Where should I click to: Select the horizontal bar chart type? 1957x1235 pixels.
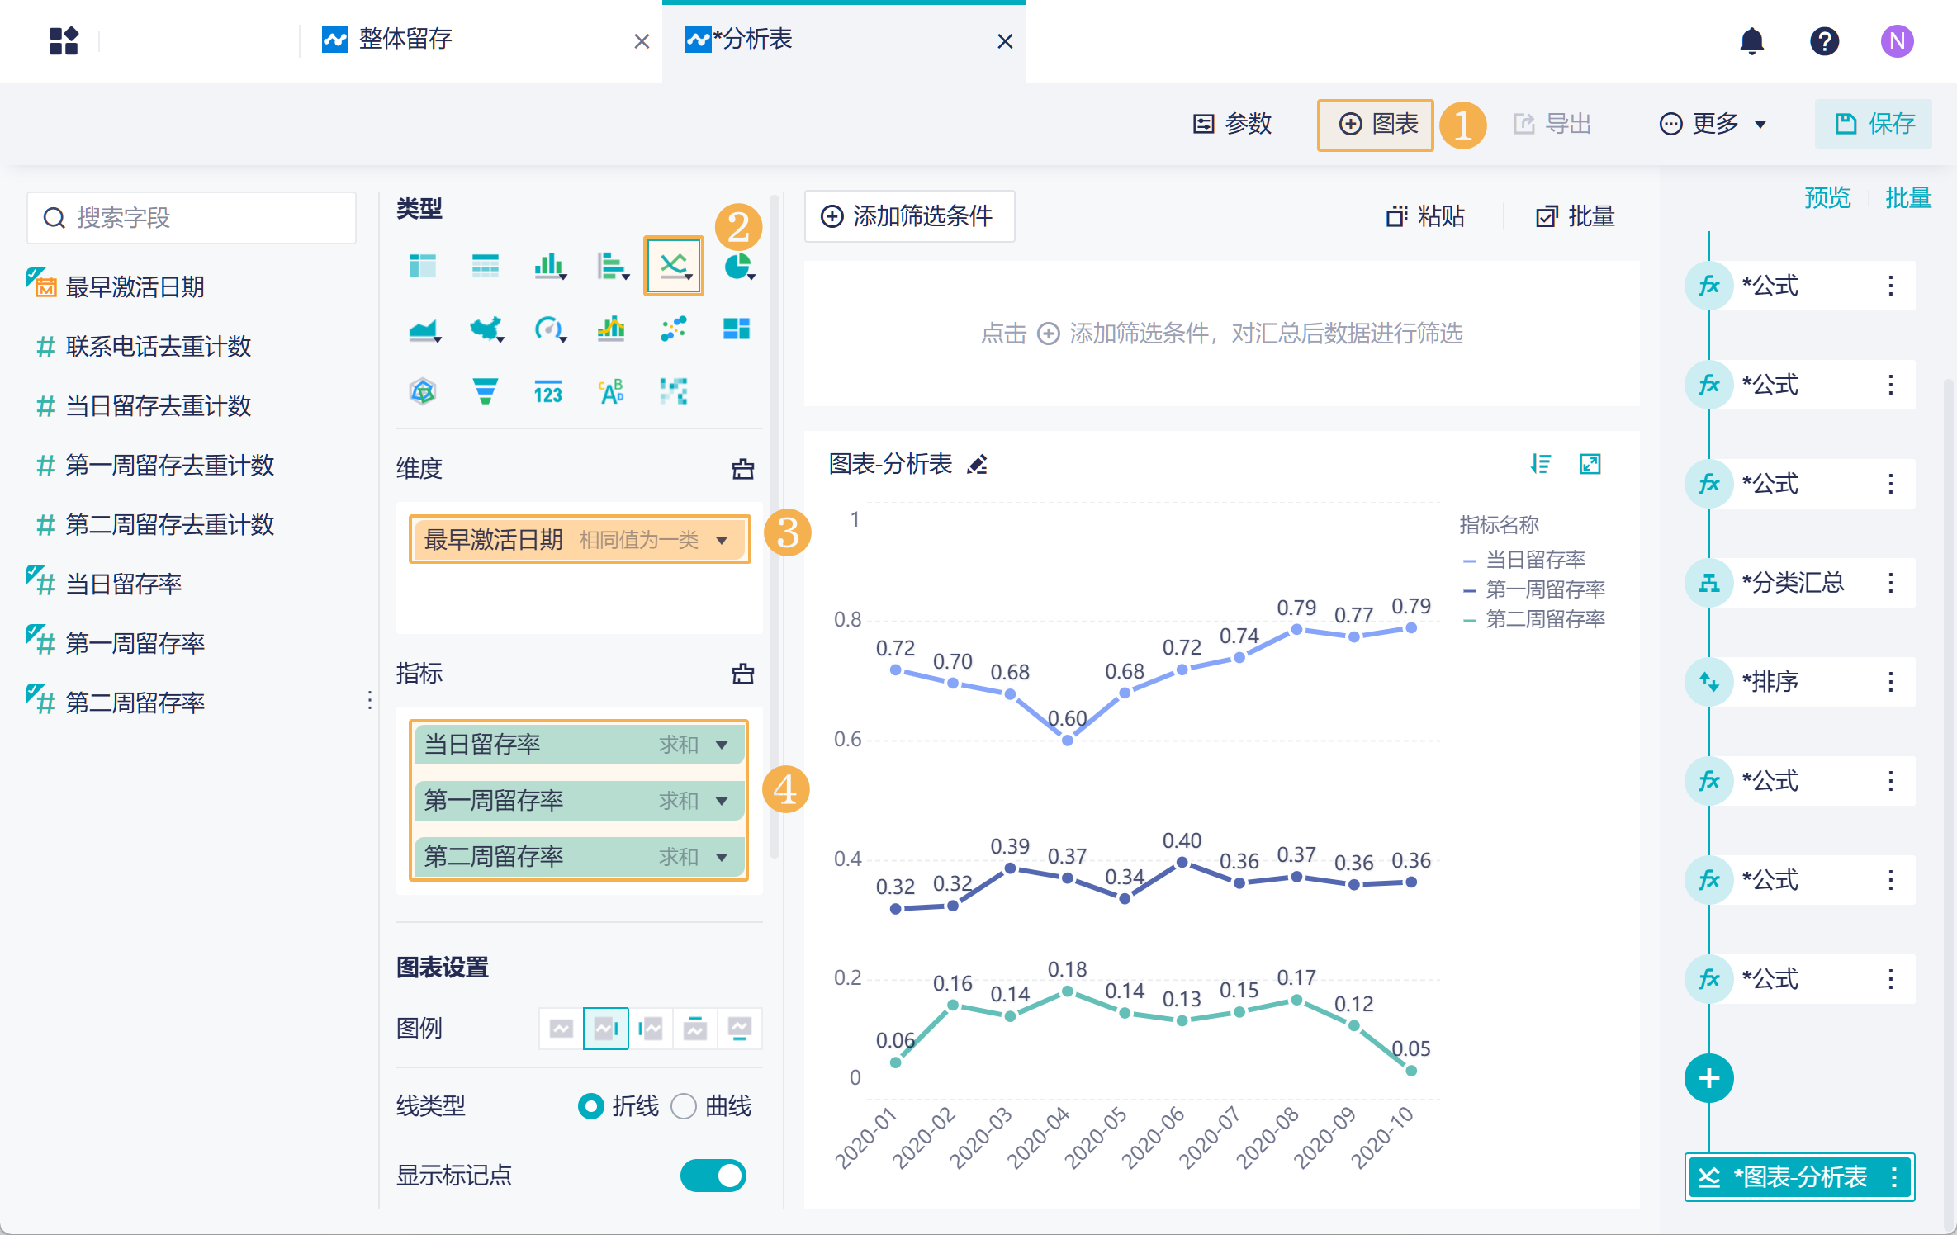tap(612, 266)
